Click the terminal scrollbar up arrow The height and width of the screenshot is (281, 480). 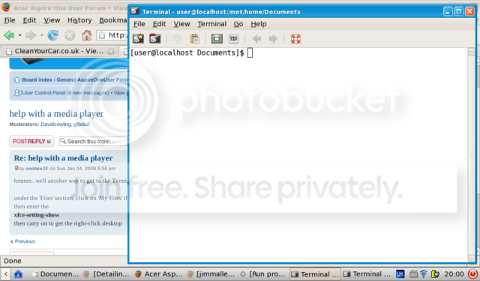click(472, 52)
